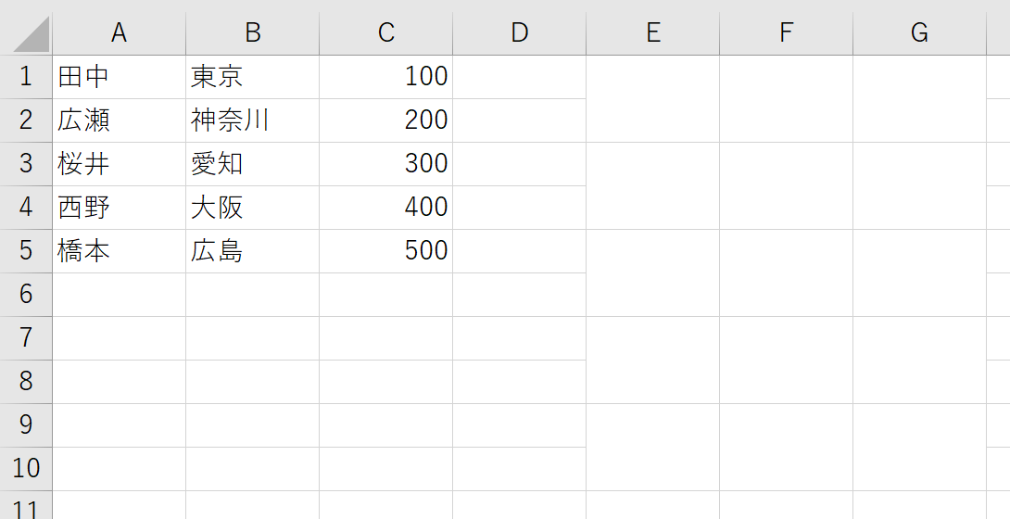Select column B header
1010x519 pixels.
pos(252,33)
